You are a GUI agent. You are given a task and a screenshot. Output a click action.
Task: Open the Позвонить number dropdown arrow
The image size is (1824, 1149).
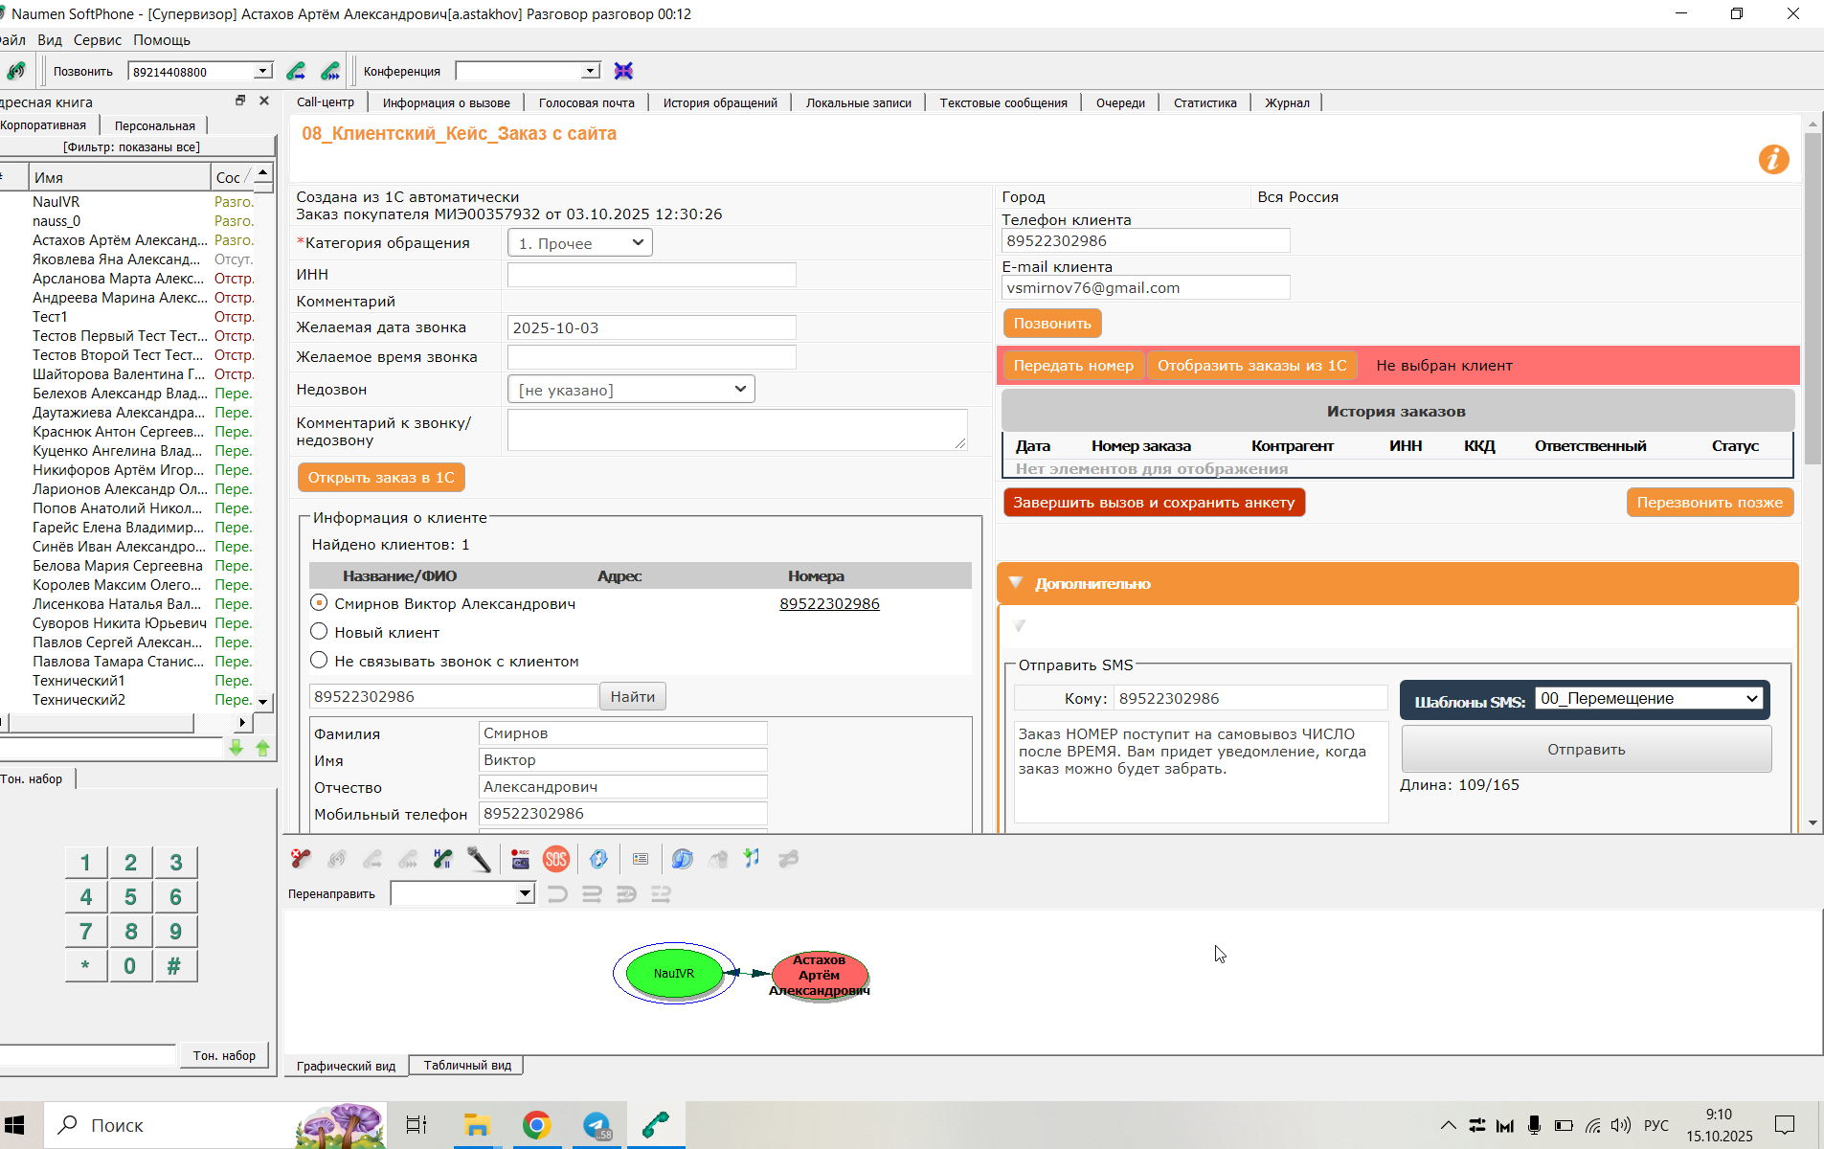click(x=262, y=71)
